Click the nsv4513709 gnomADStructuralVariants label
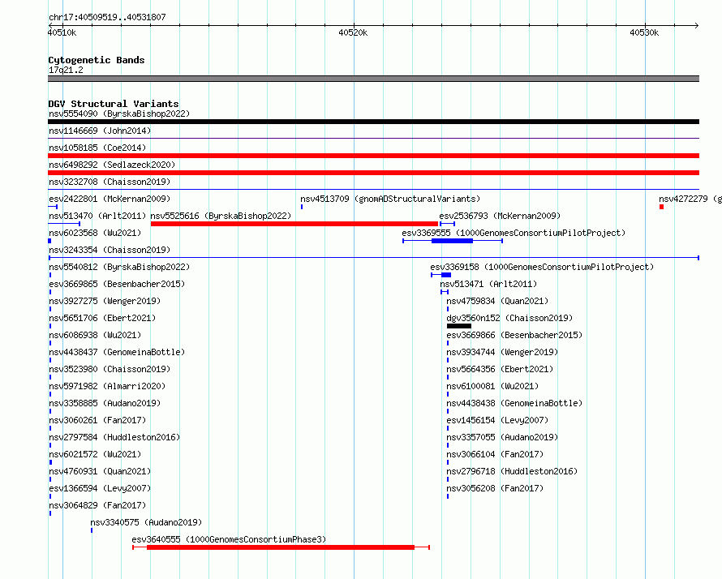Image resolution: width=722 pixels, height=579 pixels. (390, 199)
